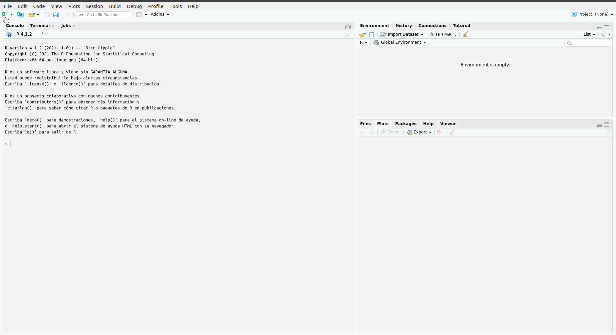Open the Help menu

pyautogui.click(x=193, y=6)
